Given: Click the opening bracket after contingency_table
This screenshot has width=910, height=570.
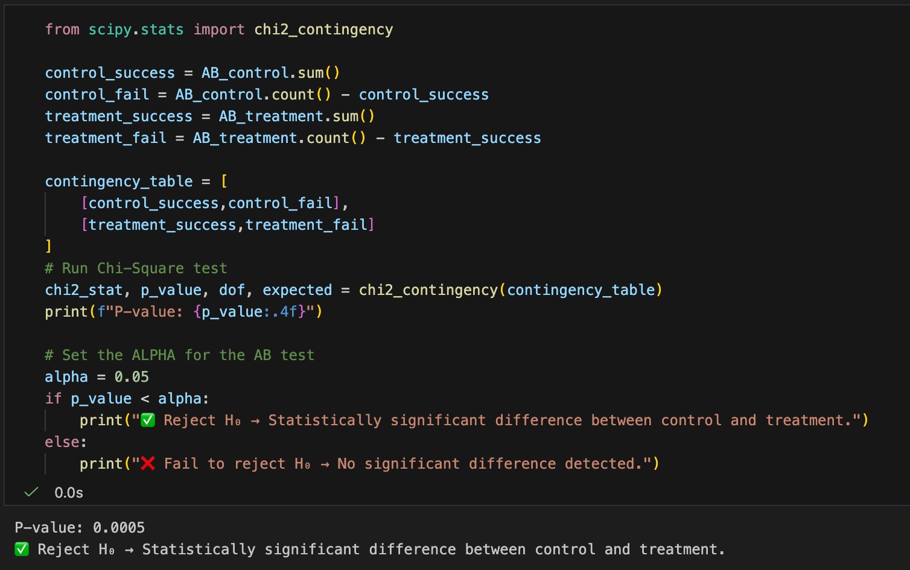Looking at the screenshot, I should (224, 182).
